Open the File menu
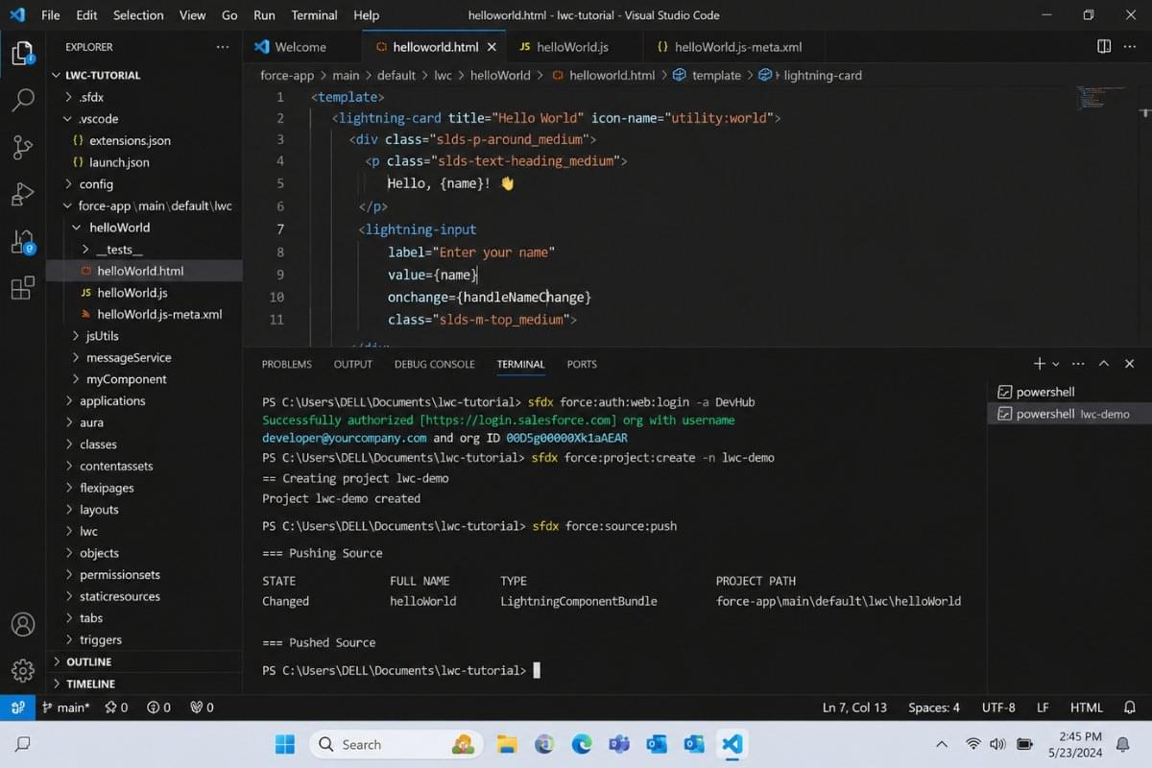This screenshot has width=1152, height=768. click(50, 15)
